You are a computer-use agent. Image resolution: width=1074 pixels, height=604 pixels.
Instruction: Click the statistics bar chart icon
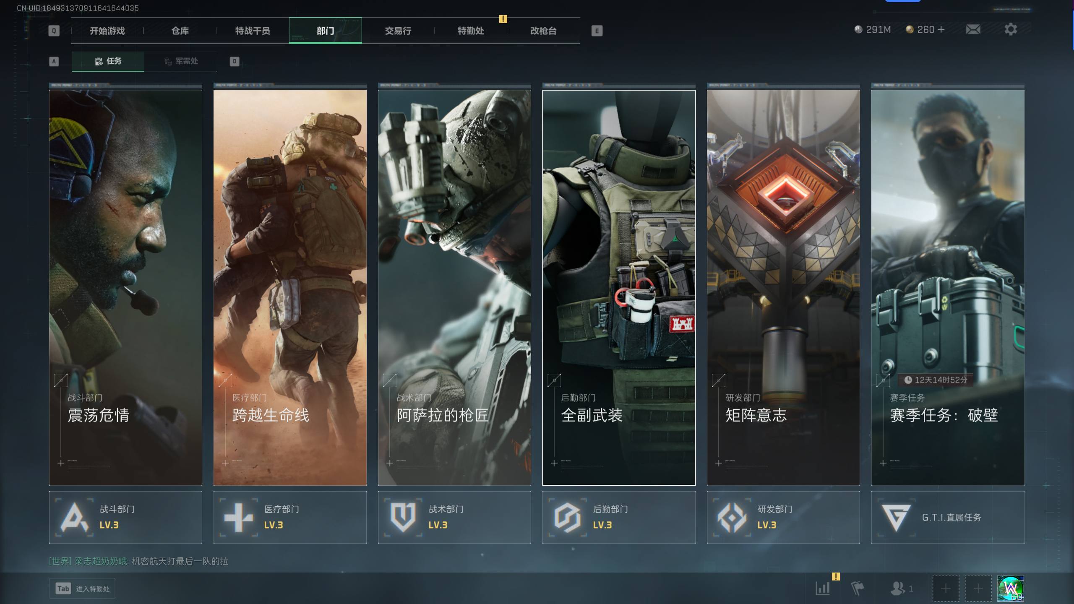822,588
